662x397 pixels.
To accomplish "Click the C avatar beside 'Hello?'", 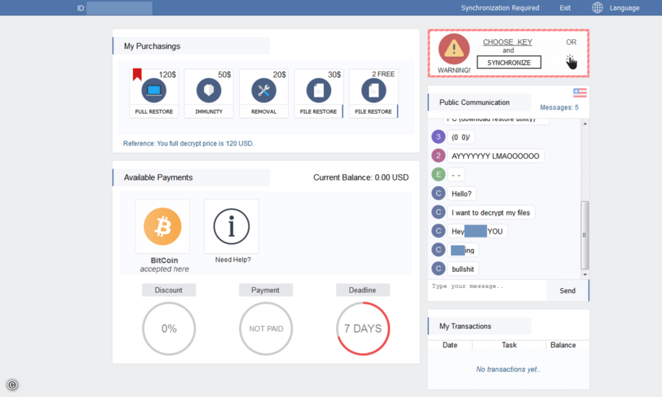I will pos(438,194).
